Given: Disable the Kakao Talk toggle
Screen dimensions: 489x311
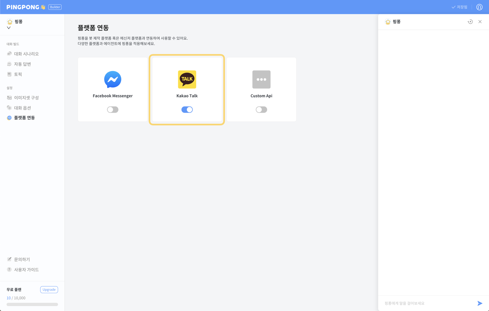Looking at the screenshot, I should click(187, 110).
